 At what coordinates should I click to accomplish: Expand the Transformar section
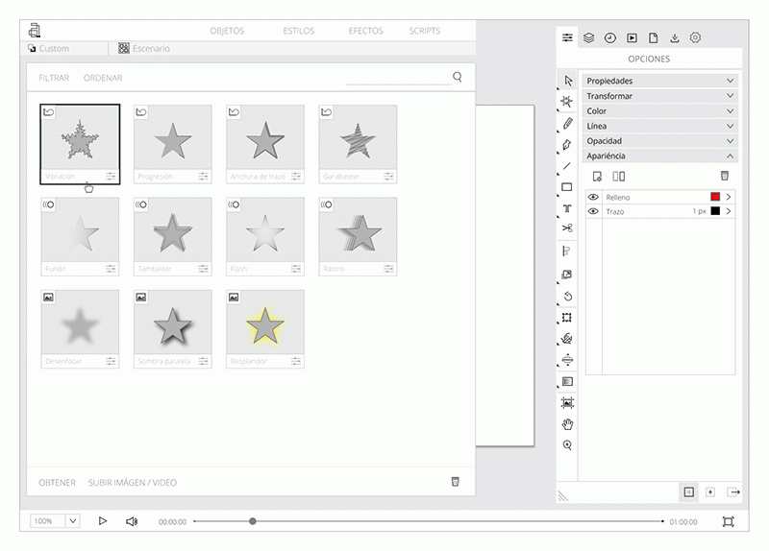[660, 96]
